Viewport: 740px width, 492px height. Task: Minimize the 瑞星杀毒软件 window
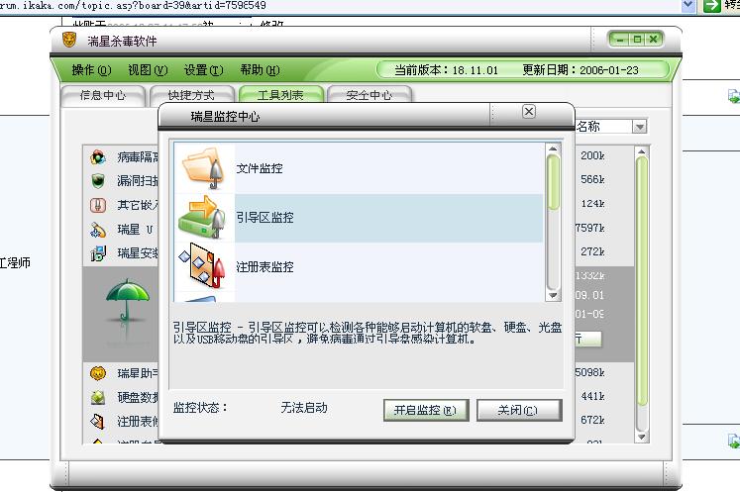[620, 40]
